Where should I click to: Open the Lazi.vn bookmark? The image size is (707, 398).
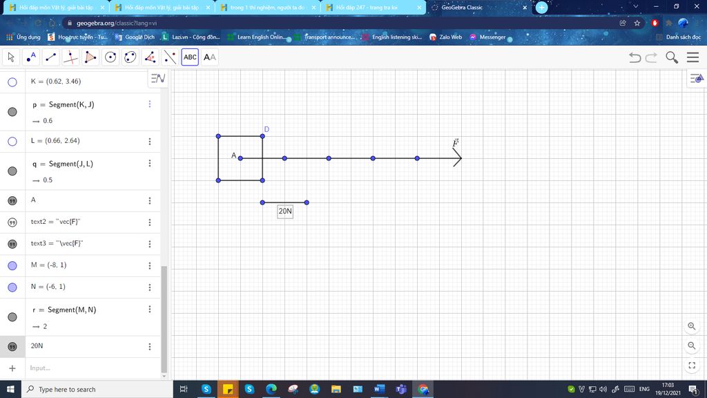tap(191, 37)
